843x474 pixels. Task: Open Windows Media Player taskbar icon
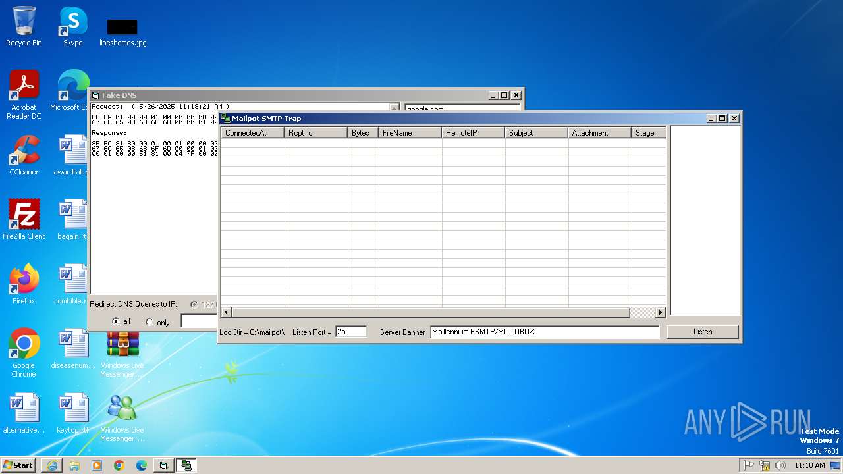point(97,465)
